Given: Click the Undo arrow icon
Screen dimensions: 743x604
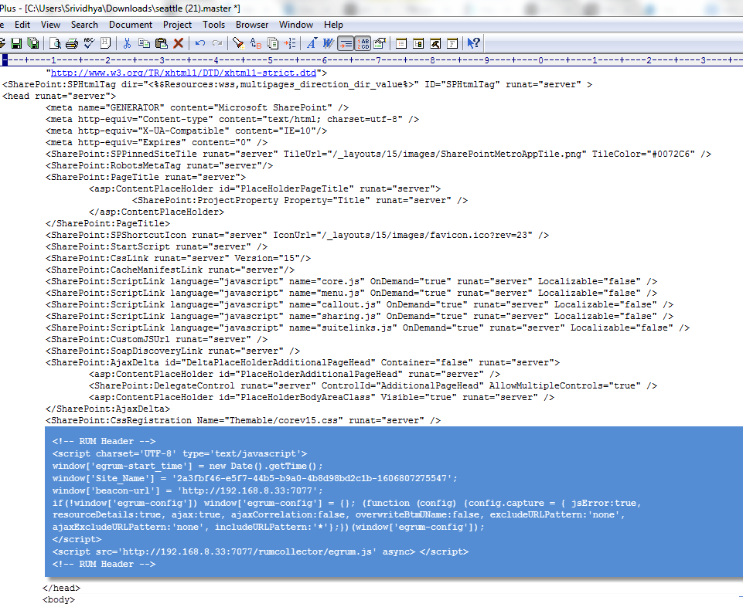Looking at the screenshot, I should click(200, 43).
